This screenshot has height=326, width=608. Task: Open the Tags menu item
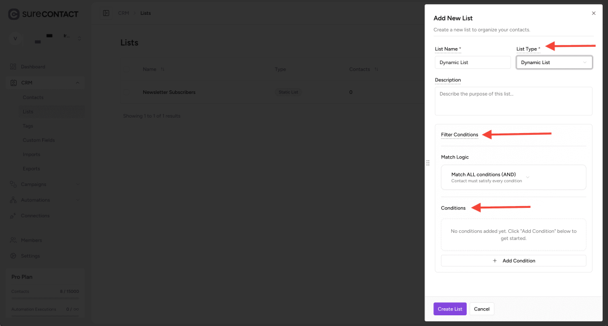28,126
